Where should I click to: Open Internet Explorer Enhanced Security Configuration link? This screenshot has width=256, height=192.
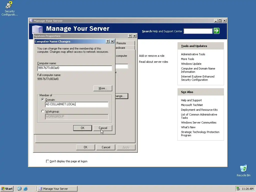point(197,78)
